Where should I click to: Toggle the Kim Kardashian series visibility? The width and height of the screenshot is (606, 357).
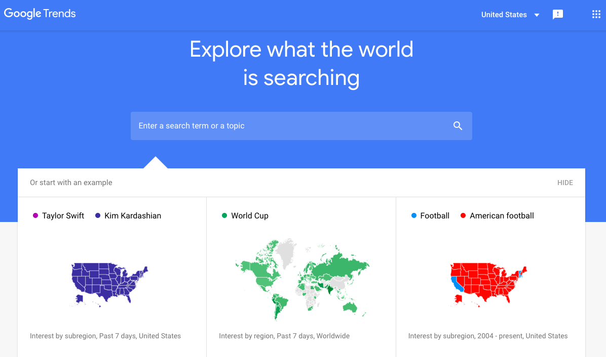[97, 215]
